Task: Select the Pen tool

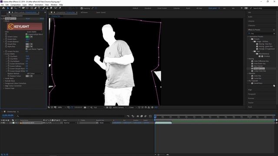Action: (36, 8)
